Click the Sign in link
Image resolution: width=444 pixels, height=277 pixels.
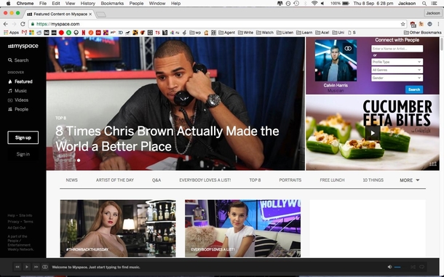click(x=23, y=154)
